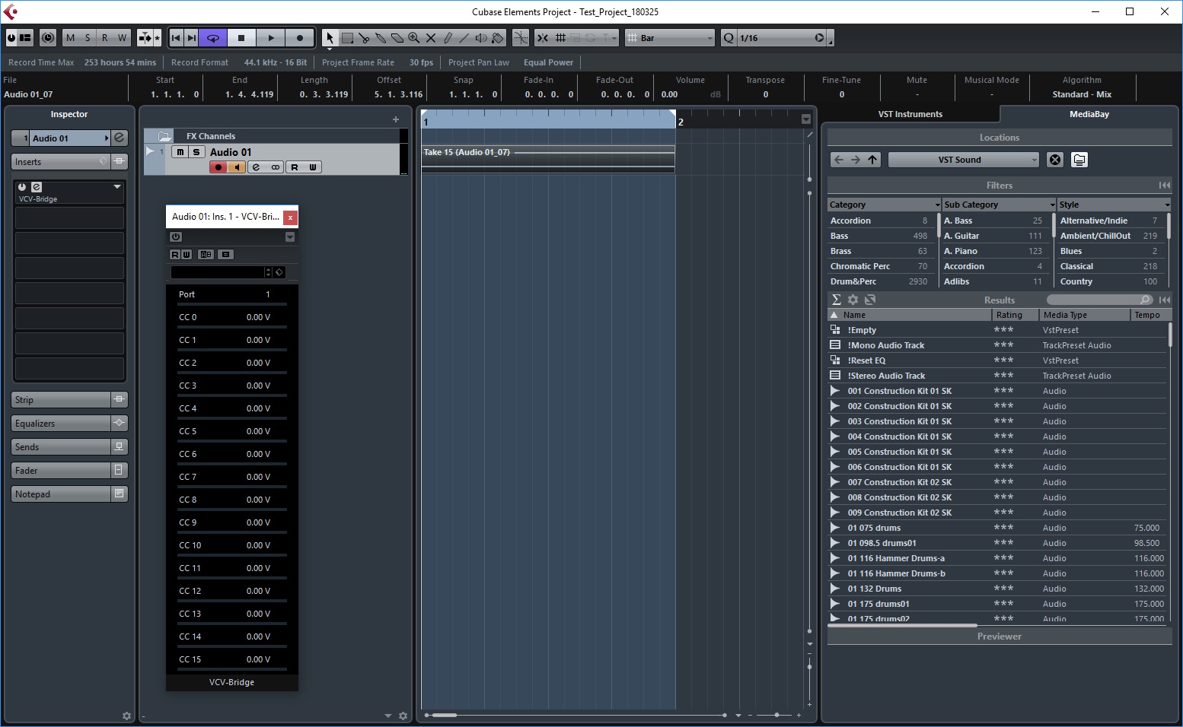Select the Range Selection tool
Viewport: 1183px width, 727px height.
click(x=347, y=38)
